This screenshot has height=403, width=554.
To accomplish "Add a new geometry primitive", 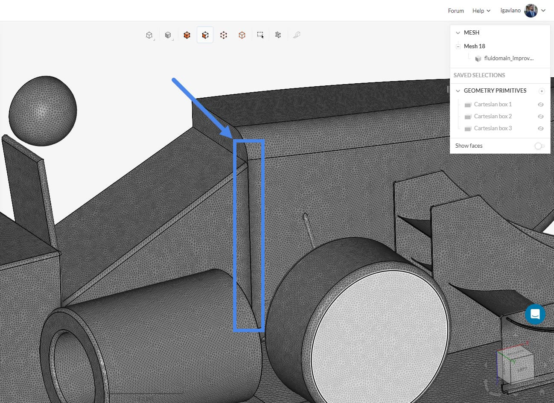I will pos(542,91).
